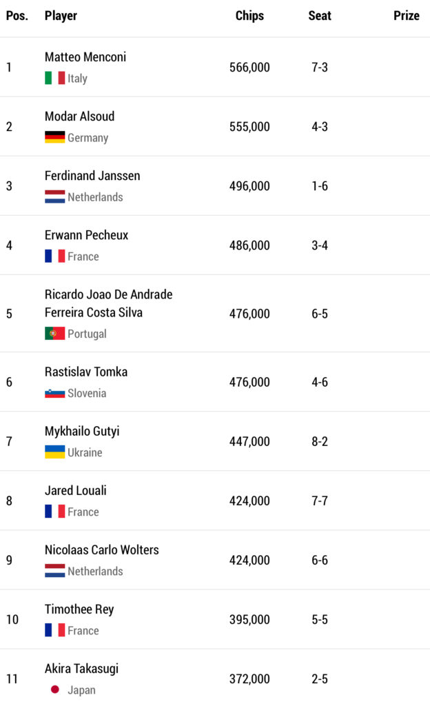Open Matteo Menconi's player name
This screenshot has height=706, width=430.
(85, 57)
